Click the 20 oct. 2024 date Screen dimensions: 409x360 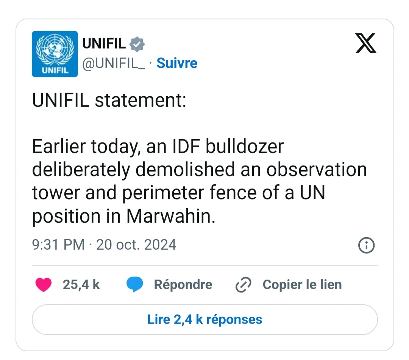pos(136,245)
